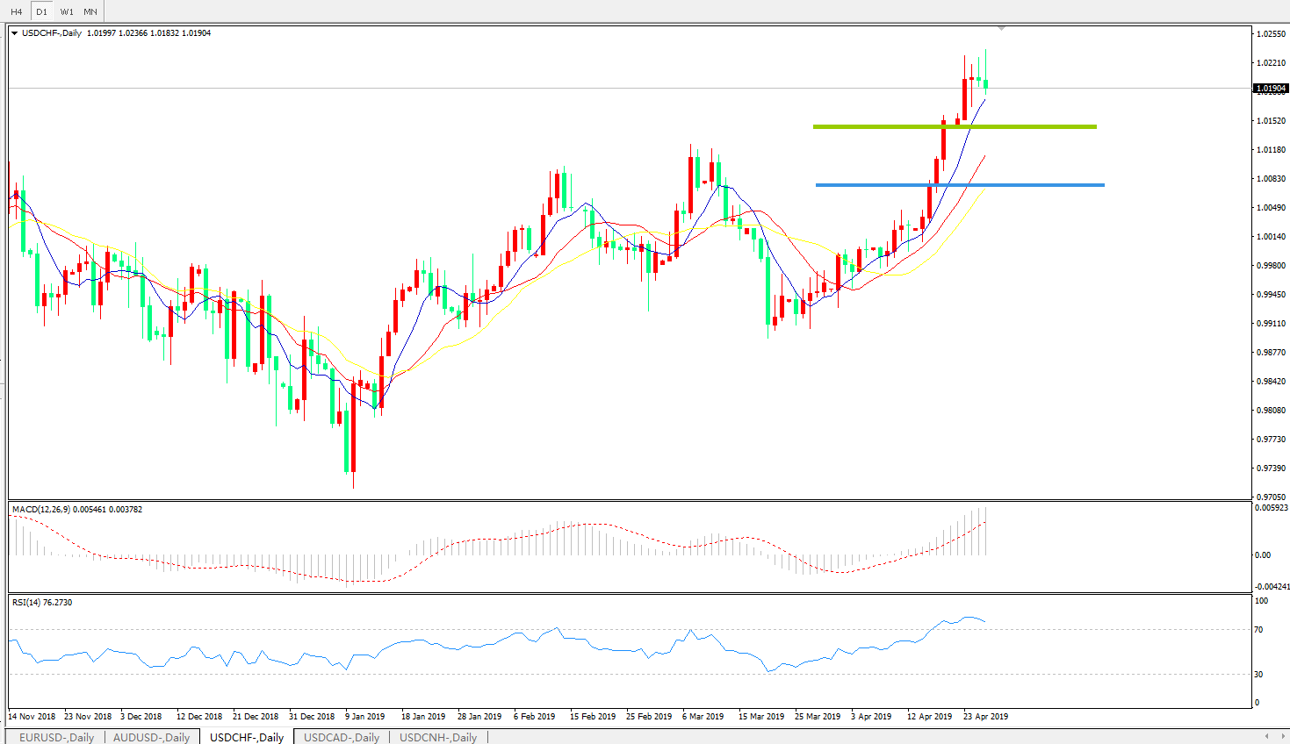Viewport: 1290px width, 744px height.
Task: Click the current price label 1.01904
Action: pyautogui.click(x=1271, y=89)
